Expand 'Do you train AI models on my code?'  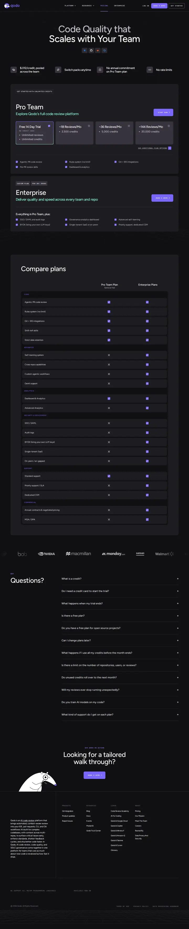[120, 703]
